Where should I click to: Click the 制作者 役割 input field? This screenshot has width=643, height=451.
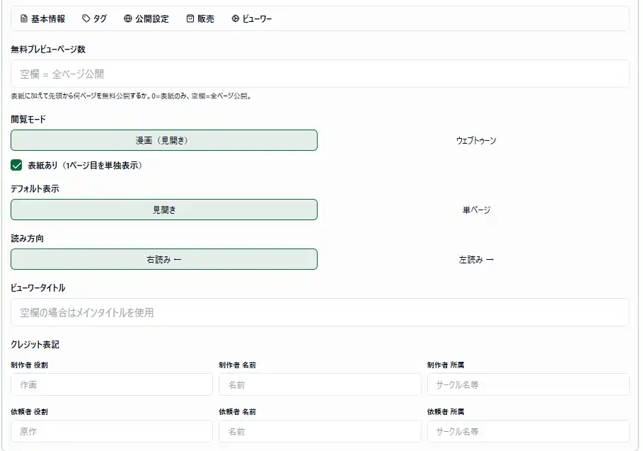[112, 384]
